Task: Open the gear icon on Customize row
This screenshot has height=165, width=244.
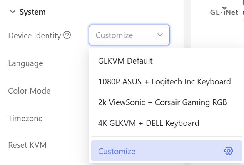Action: (x=229, y=151)
